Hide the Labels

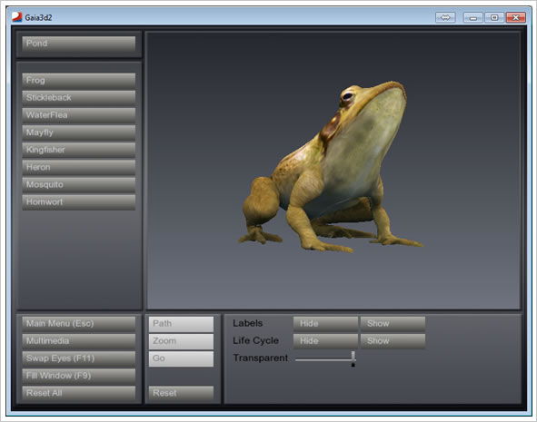[x=325, y=324]
